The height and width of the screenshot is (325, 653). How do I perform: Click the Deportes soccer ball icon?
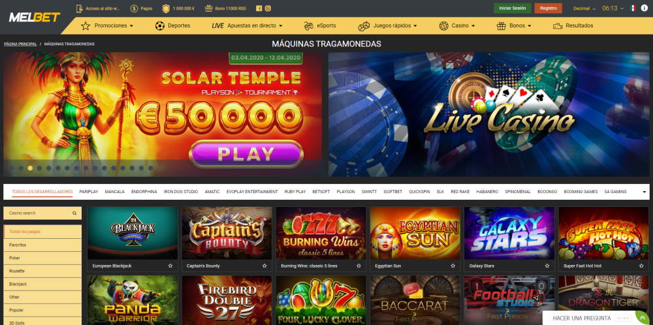160,26
